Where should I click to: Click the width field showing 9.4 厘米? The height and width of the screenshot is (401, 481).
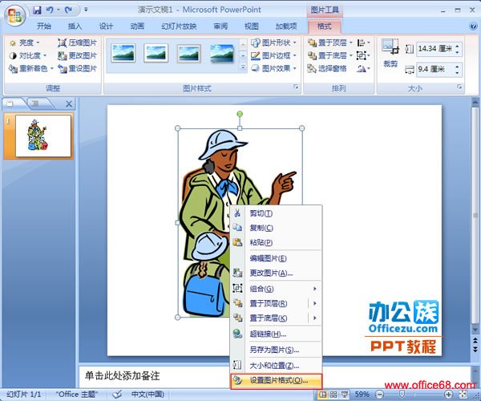[x=435, y=69]
